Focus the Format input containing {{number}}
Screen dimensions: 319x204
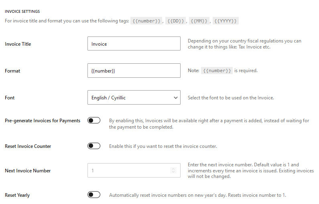click(134, 71)
